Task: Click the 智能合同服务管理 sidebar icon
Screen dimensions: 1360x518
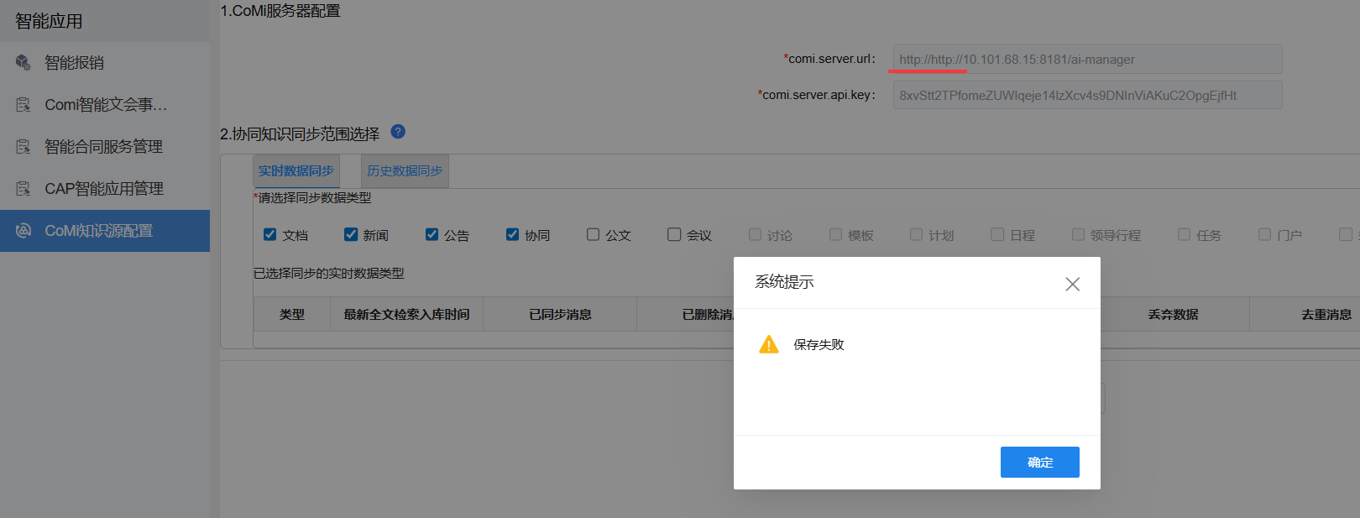Action: (24, 147)
